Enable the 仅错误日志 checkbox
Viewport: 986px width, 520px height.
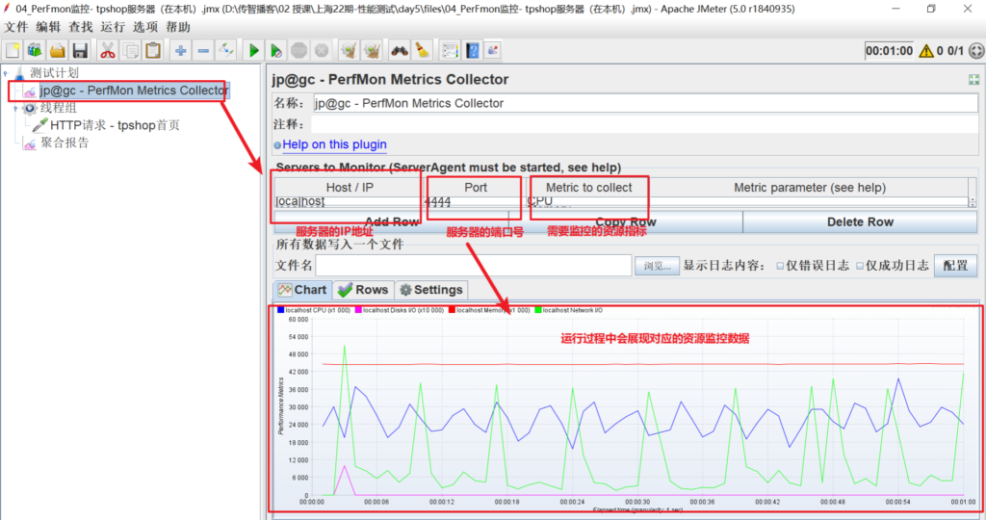781,266
